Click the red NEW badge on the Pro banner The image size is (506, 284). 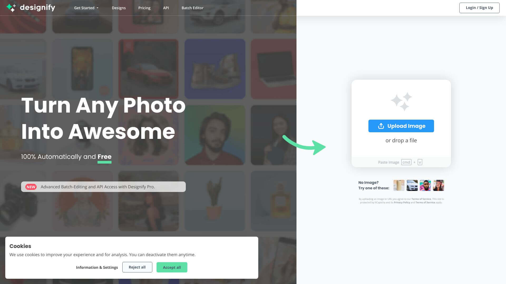[x=31, y=187]
